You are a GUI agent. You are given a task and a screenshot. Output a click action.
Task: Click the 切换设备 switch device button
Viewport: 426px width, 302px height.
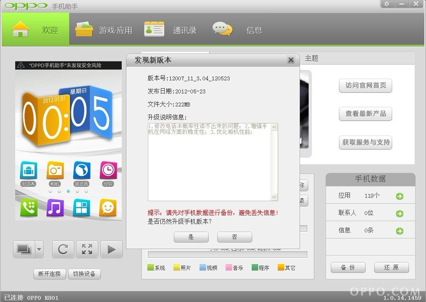tap(84, 274)
